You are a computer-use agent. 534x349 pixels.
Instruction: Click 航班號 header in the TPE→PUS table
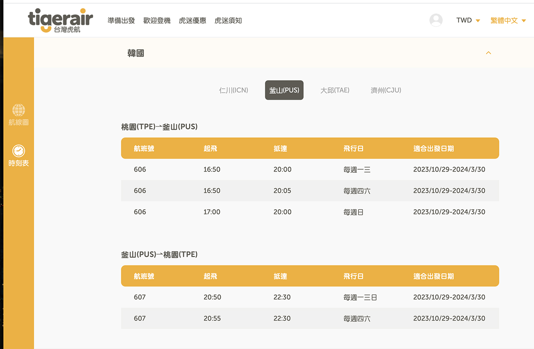[144, 148]
